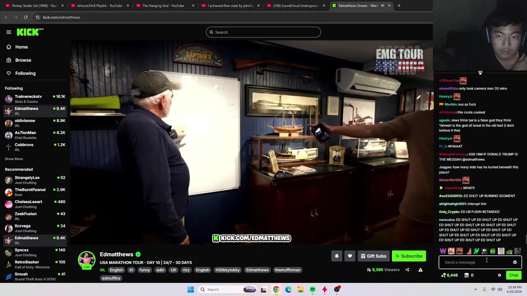The width and height of the screenshot is (527, 296).
Task: Share the stream using share icon
Action: pyautogui.click(x=407, y=270)
